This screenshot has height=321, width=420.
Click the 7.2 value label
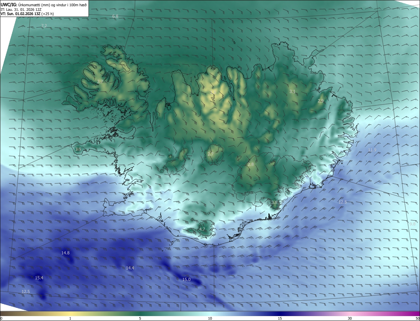click(x=44, y=26)
